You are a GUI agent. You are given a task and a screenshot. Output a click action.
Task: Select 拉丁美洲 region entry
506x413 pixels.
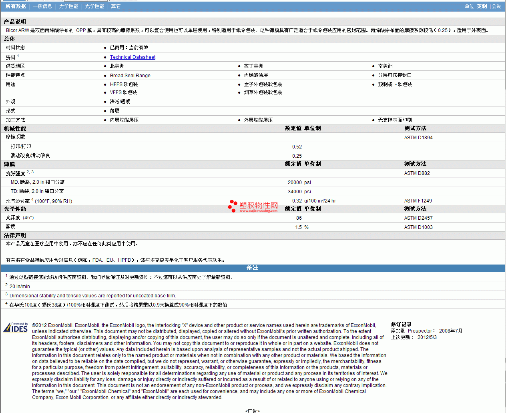(254, 66)
